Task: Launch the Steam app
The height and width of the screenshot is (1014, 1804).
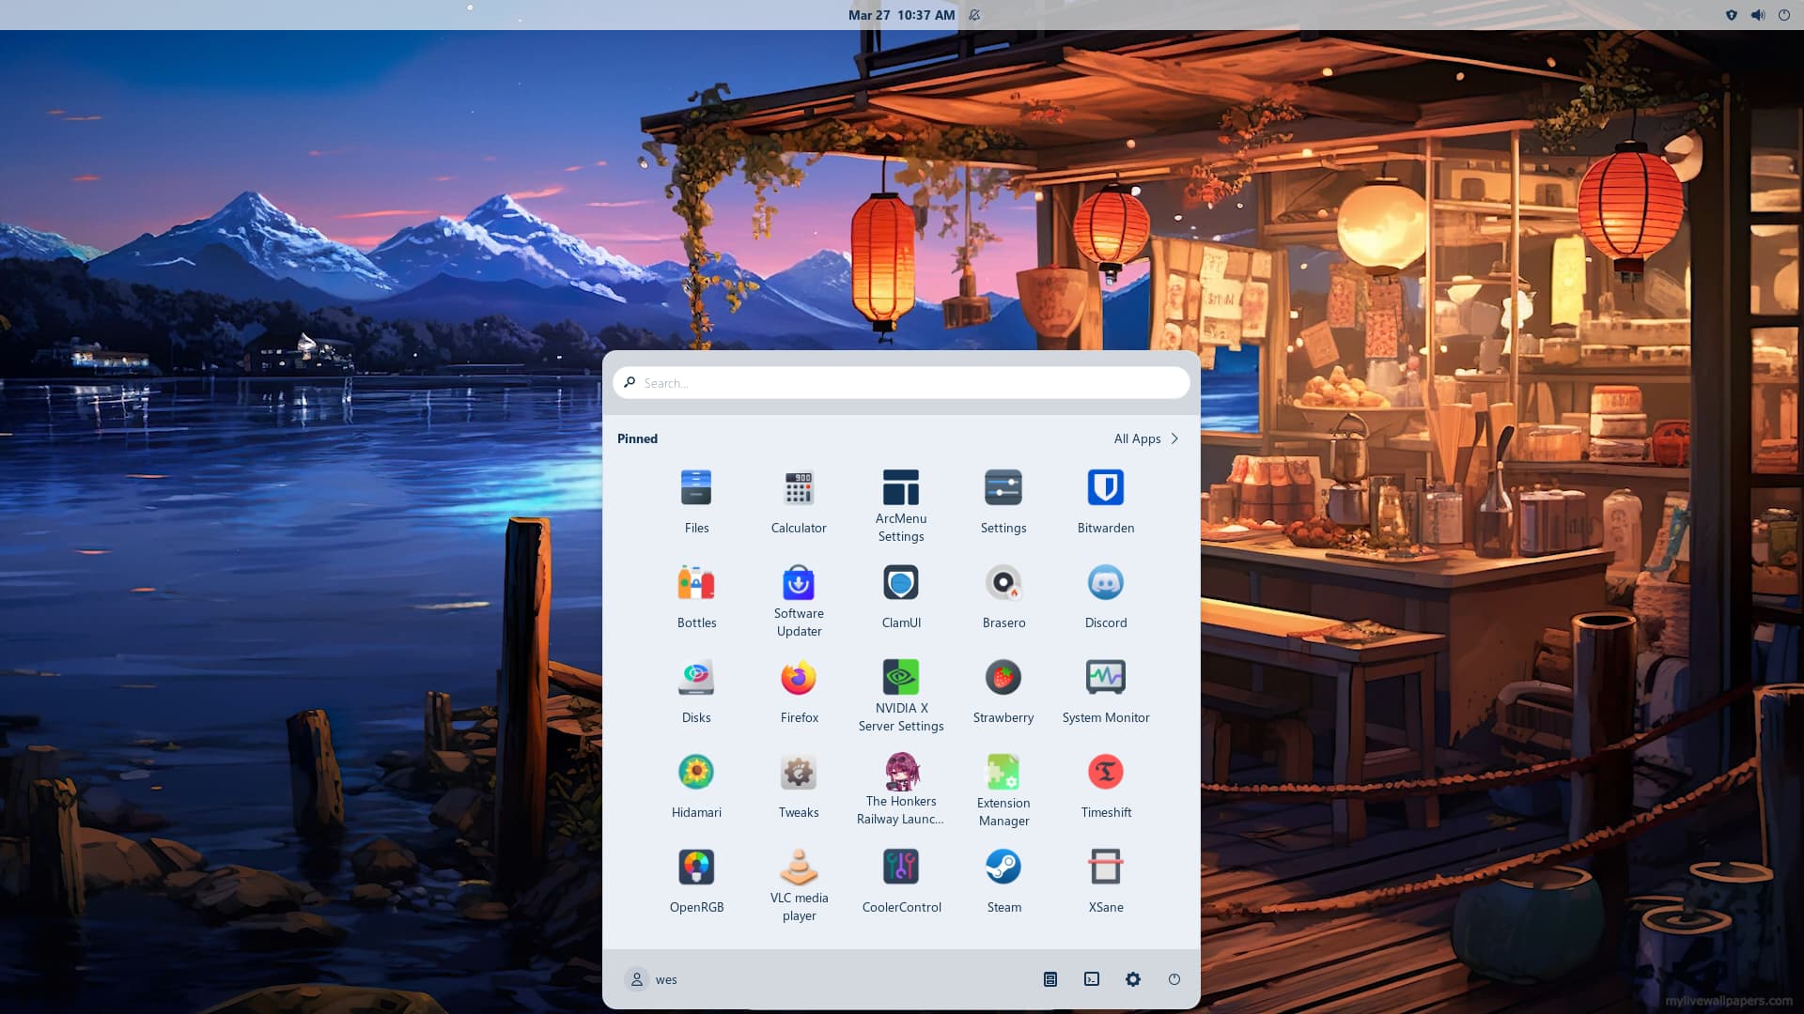Action: [1003, 881]
